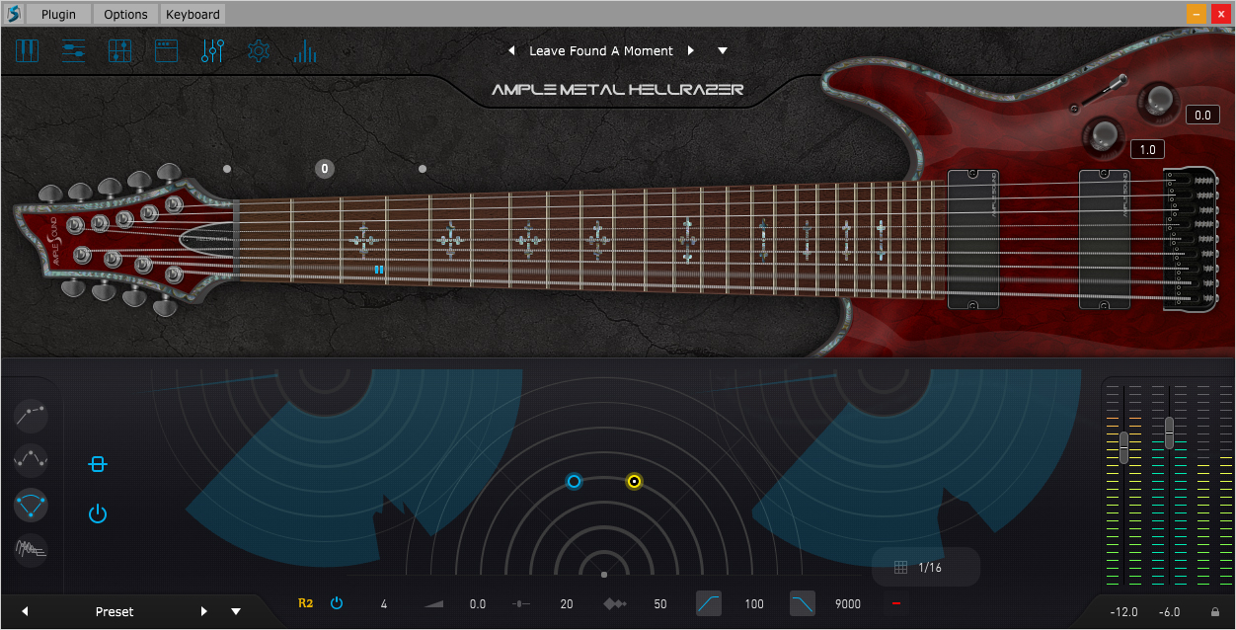1236x630 pixels.
Task: Open the window-shaped panel icon
Action: coord(166,50)
